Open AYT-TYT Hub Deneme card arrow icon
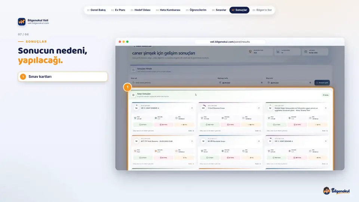 192,141
